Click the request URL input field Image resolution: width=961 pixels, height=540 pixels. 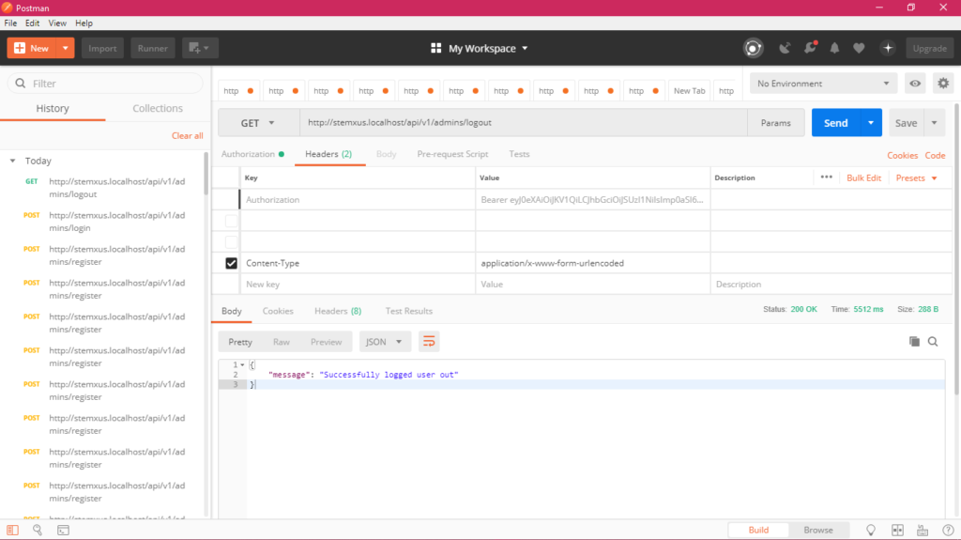523,123
